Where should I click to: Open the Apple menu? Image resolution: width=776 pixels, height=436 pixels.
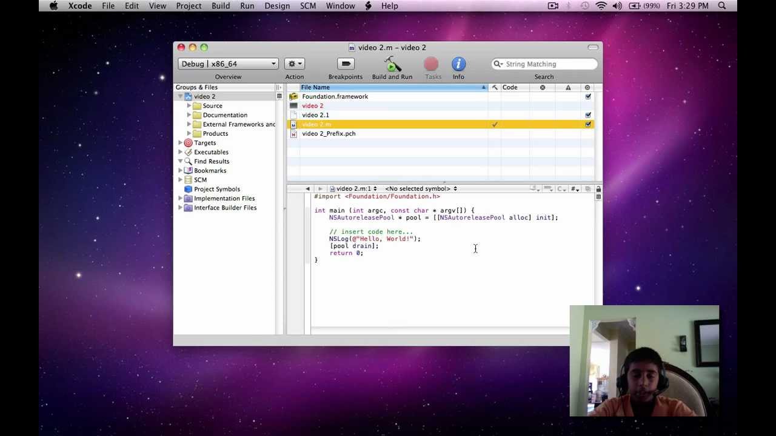tap(53, 5)
